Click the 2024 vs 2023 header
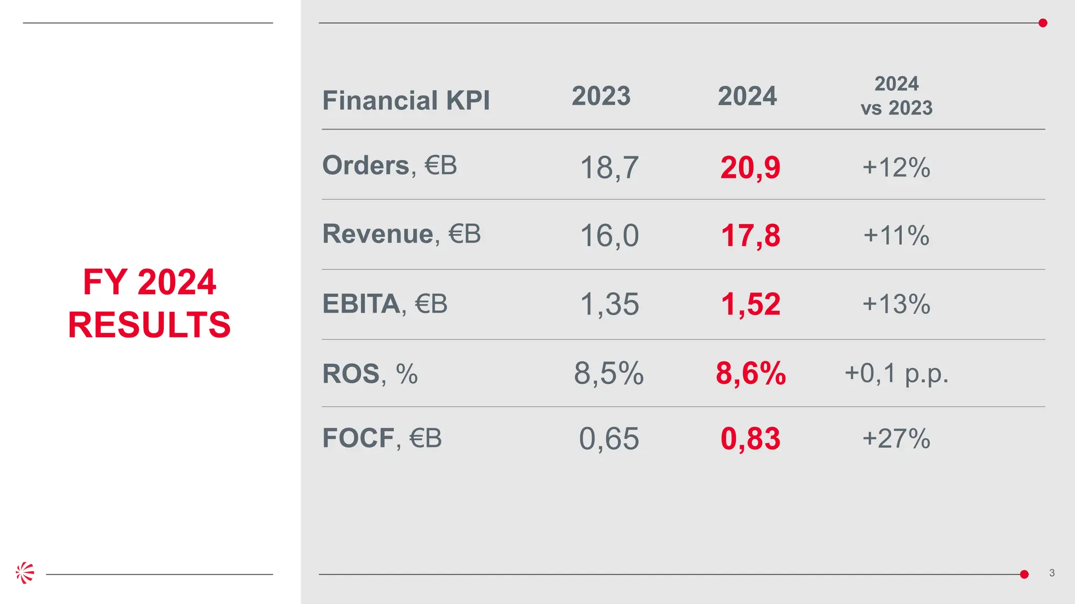 tap(897, 95)
